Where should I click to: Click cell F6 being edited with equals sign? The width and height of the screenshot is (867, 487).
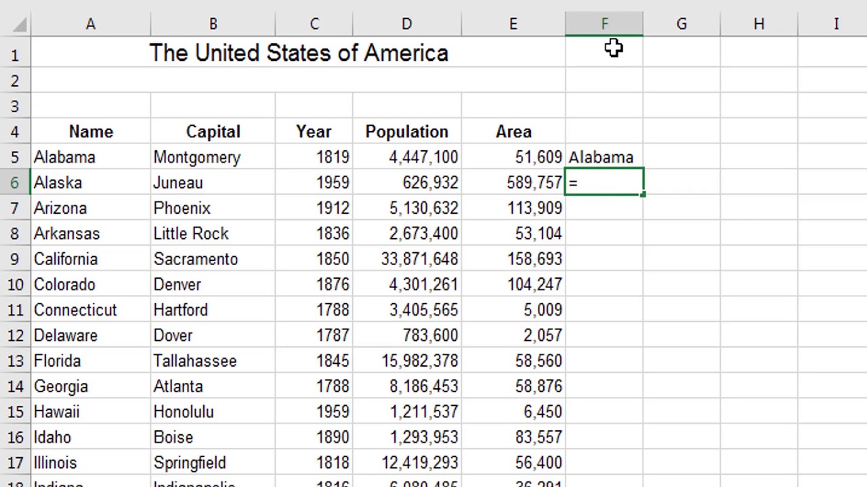604,183
